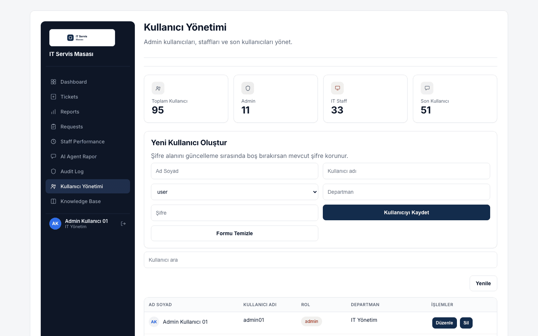Screen dimensions: 538x336
Task: Click the logout icon beside Admin Kullanıcı 01
Action: (x=123, y=224)
